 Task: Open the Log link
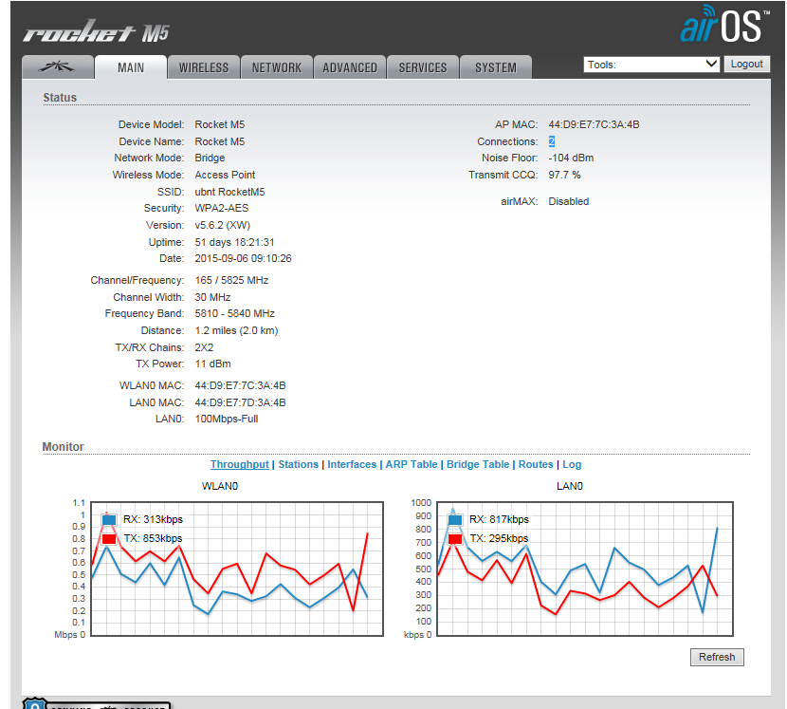(x=572, y=464)
